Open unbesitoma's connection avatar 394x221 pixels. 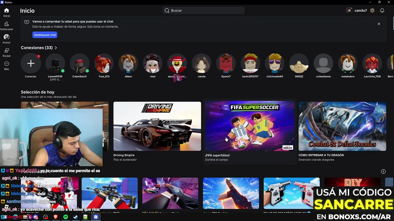pyautogui.click(x=324, y=64)
